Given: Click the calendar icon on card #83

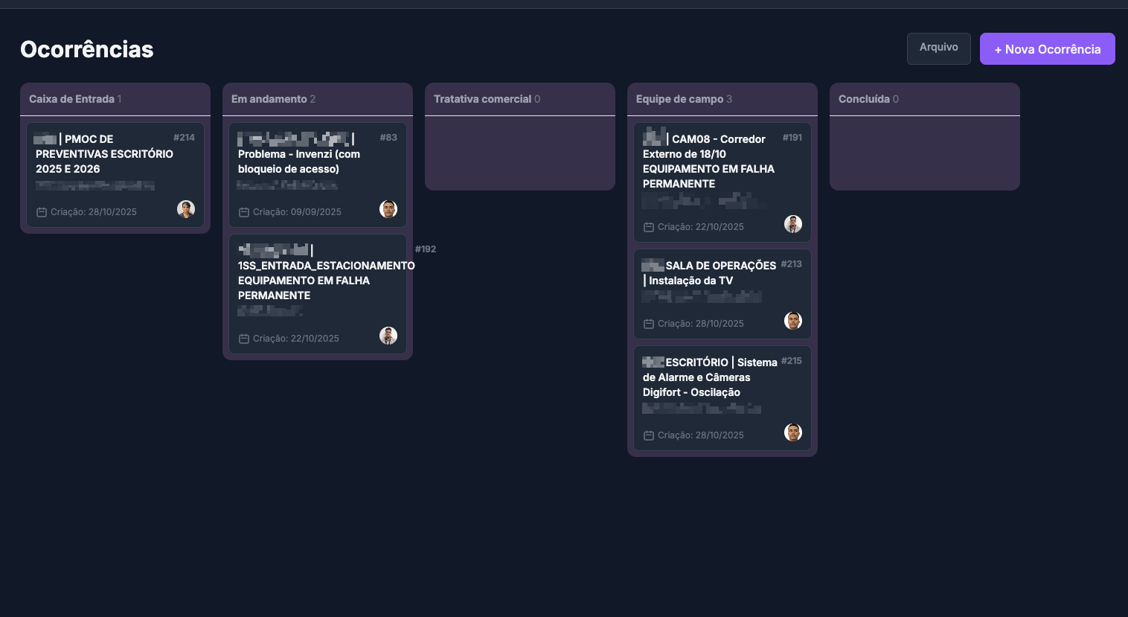Looking at the screenshot, I should tap(245, 211).
